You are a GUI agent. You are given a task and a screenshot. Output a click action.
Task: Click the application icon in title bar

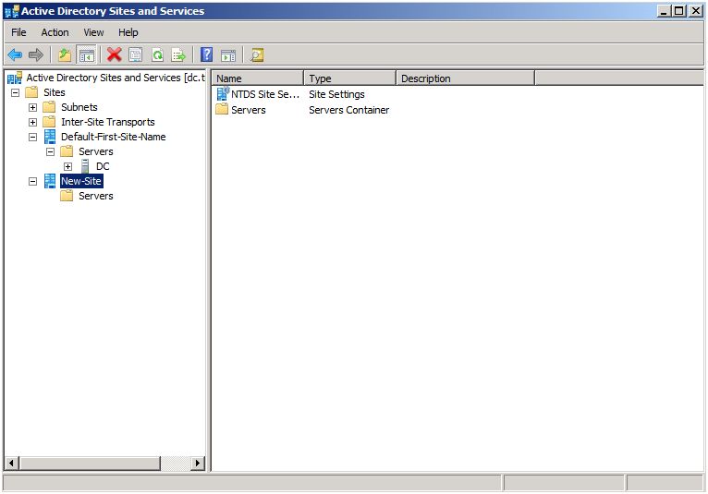(x=12, y=11)
